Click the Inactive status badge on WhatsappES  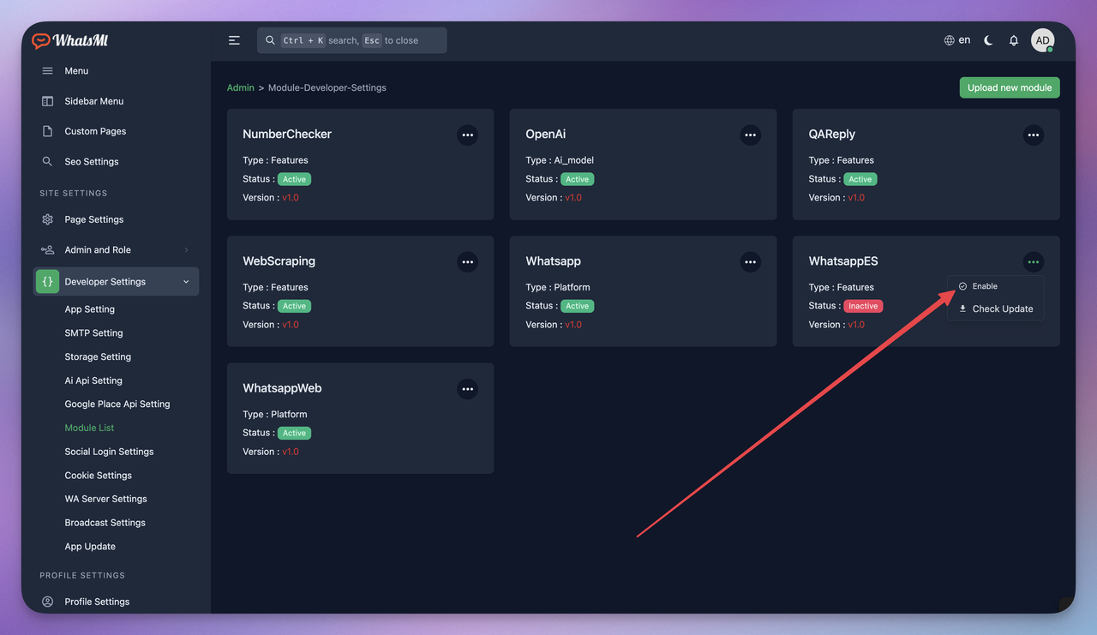click(x=863, y=306)
